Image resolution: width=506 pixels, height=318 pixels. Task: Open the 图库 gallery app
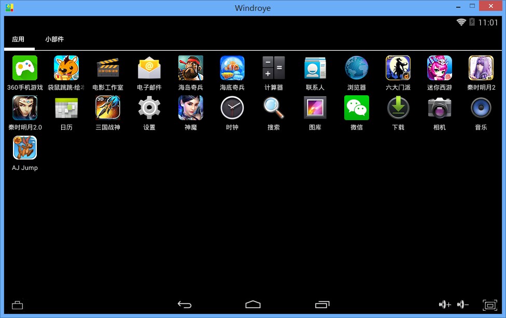tap(315, 108)
